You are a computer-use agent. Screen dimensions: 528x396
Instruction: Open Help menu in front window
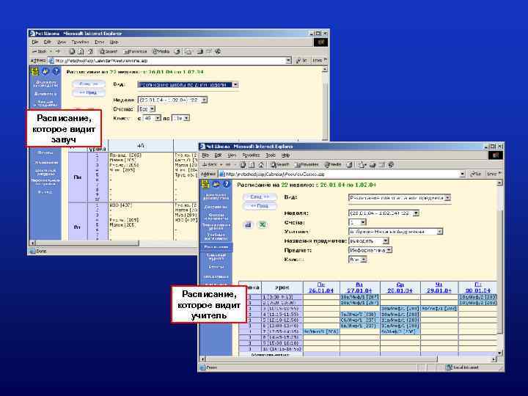[x=285, y=155]
